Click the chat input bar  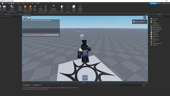tap(41, 35)
